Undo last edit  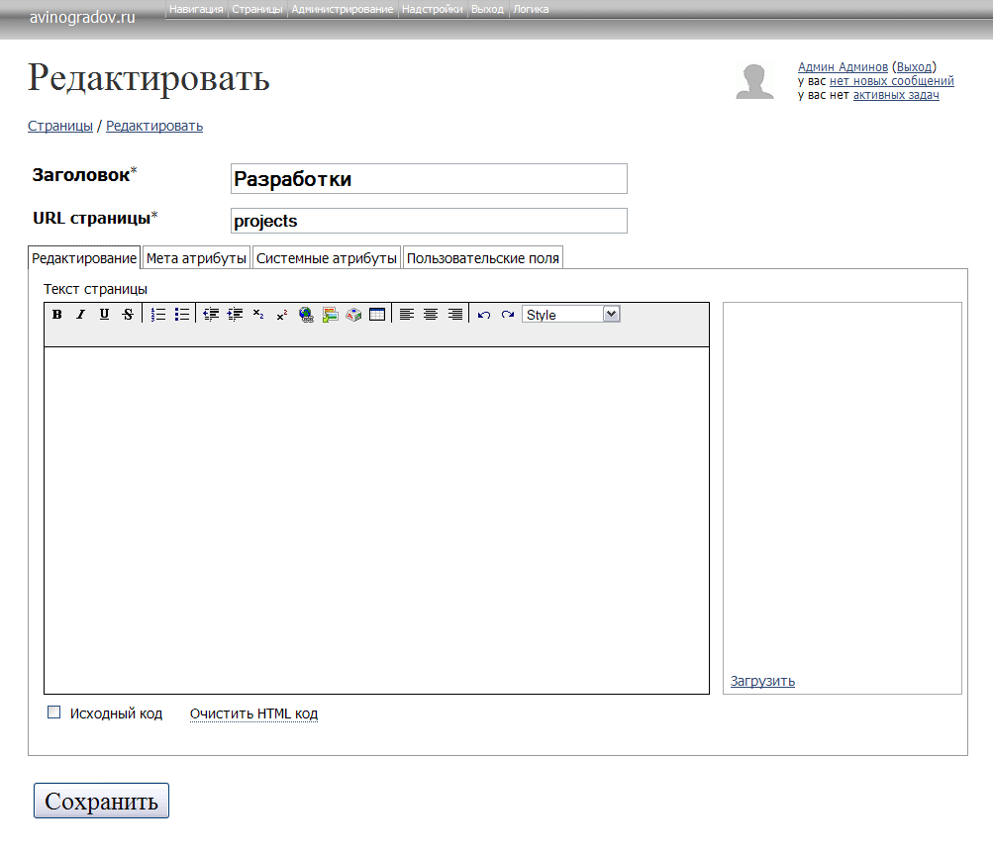[484, 315]
